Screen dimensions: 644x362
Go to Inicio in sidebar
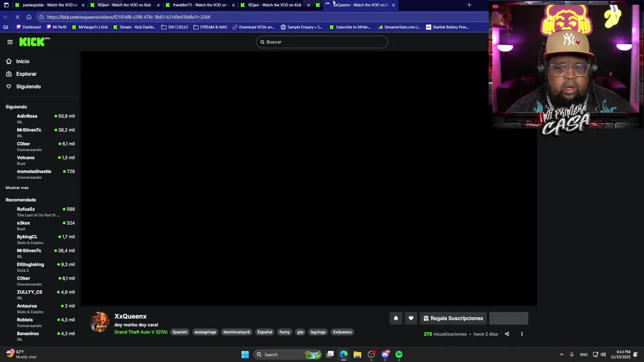pos(23,61)
